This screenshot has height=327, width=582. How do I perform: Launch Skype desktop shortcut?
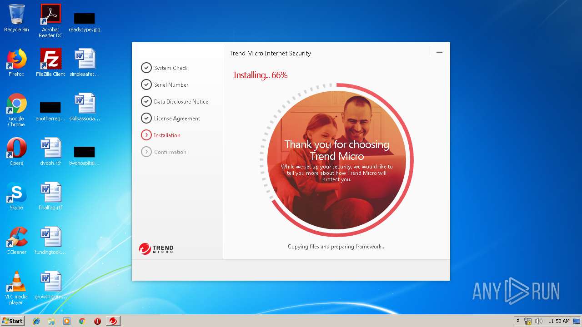click(x=16, y=197)
